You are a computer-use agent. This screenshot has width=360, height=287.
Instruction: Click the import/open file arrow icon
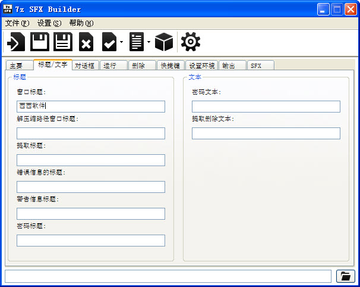pyautogui.click(x=16, y=42)
